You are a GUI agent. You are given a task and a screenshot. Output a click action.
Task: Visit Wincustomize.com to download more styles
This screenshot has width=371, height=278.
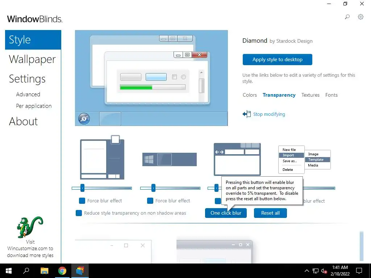30,249
